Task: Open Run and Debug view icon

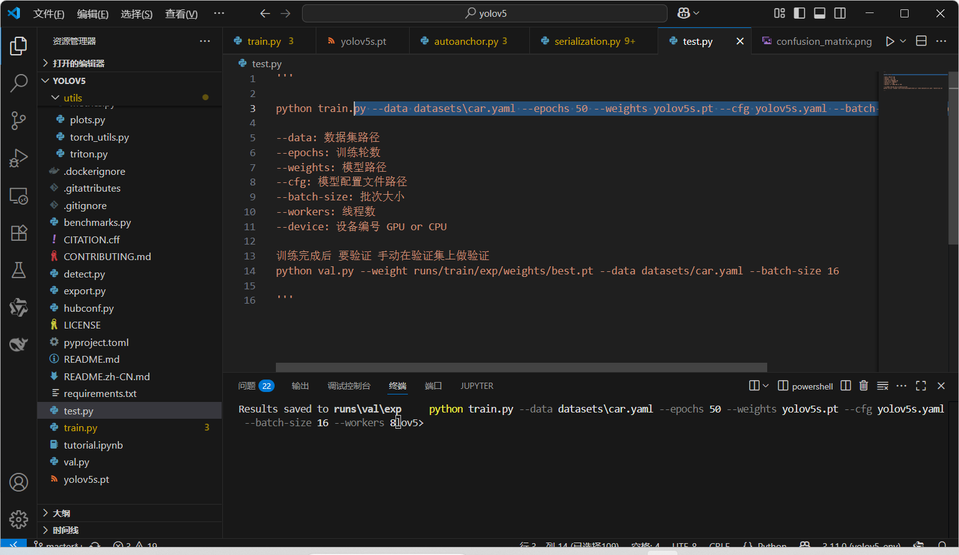Action: [x=19, y=158]
